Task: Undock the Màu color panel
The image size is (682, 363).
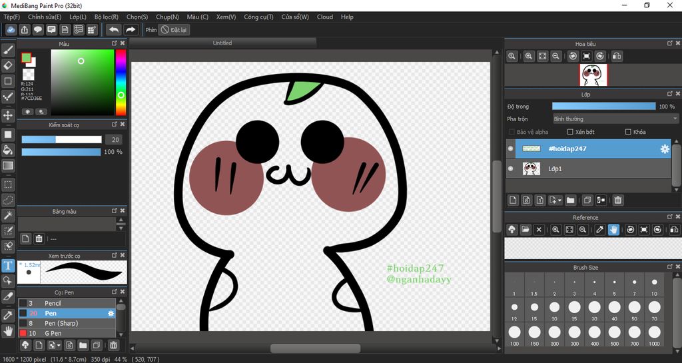Action: pyautogui.click(x=115, y=43)
